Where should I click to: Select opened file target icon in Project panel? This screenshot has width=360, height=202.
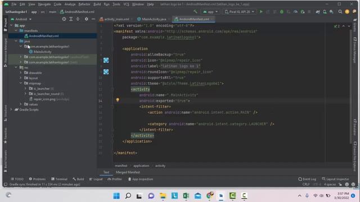click(64, 19)
